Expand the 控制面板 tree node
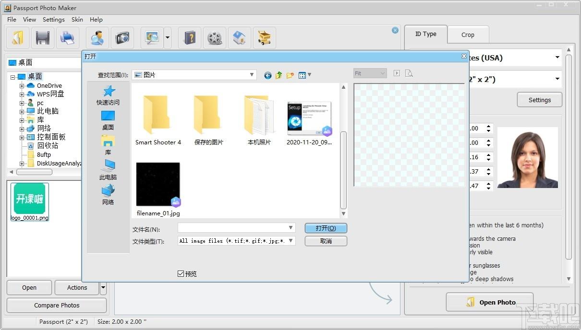Screen dimensions: 581x330 22,137
